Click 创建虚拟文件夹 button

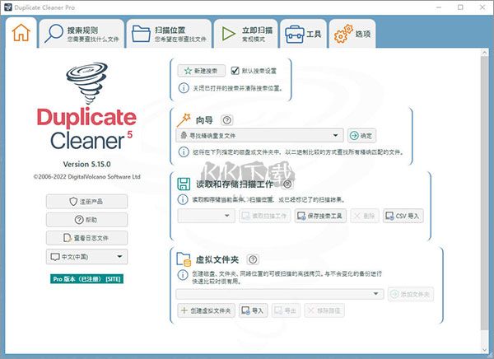[x=206, y=310]
